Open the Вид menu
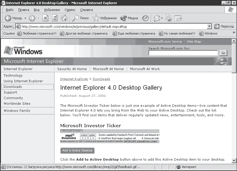Viewport: 237px width, 171px height. [x=36, y=10]
